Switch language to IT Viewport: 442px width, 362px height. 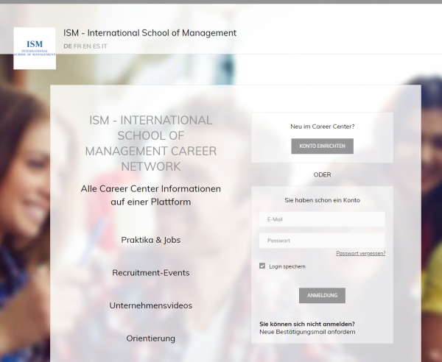[x=105, y=46]
